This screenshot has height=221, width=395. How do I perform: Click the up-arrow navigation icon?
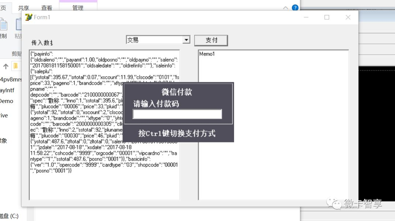tap(5, 66)
